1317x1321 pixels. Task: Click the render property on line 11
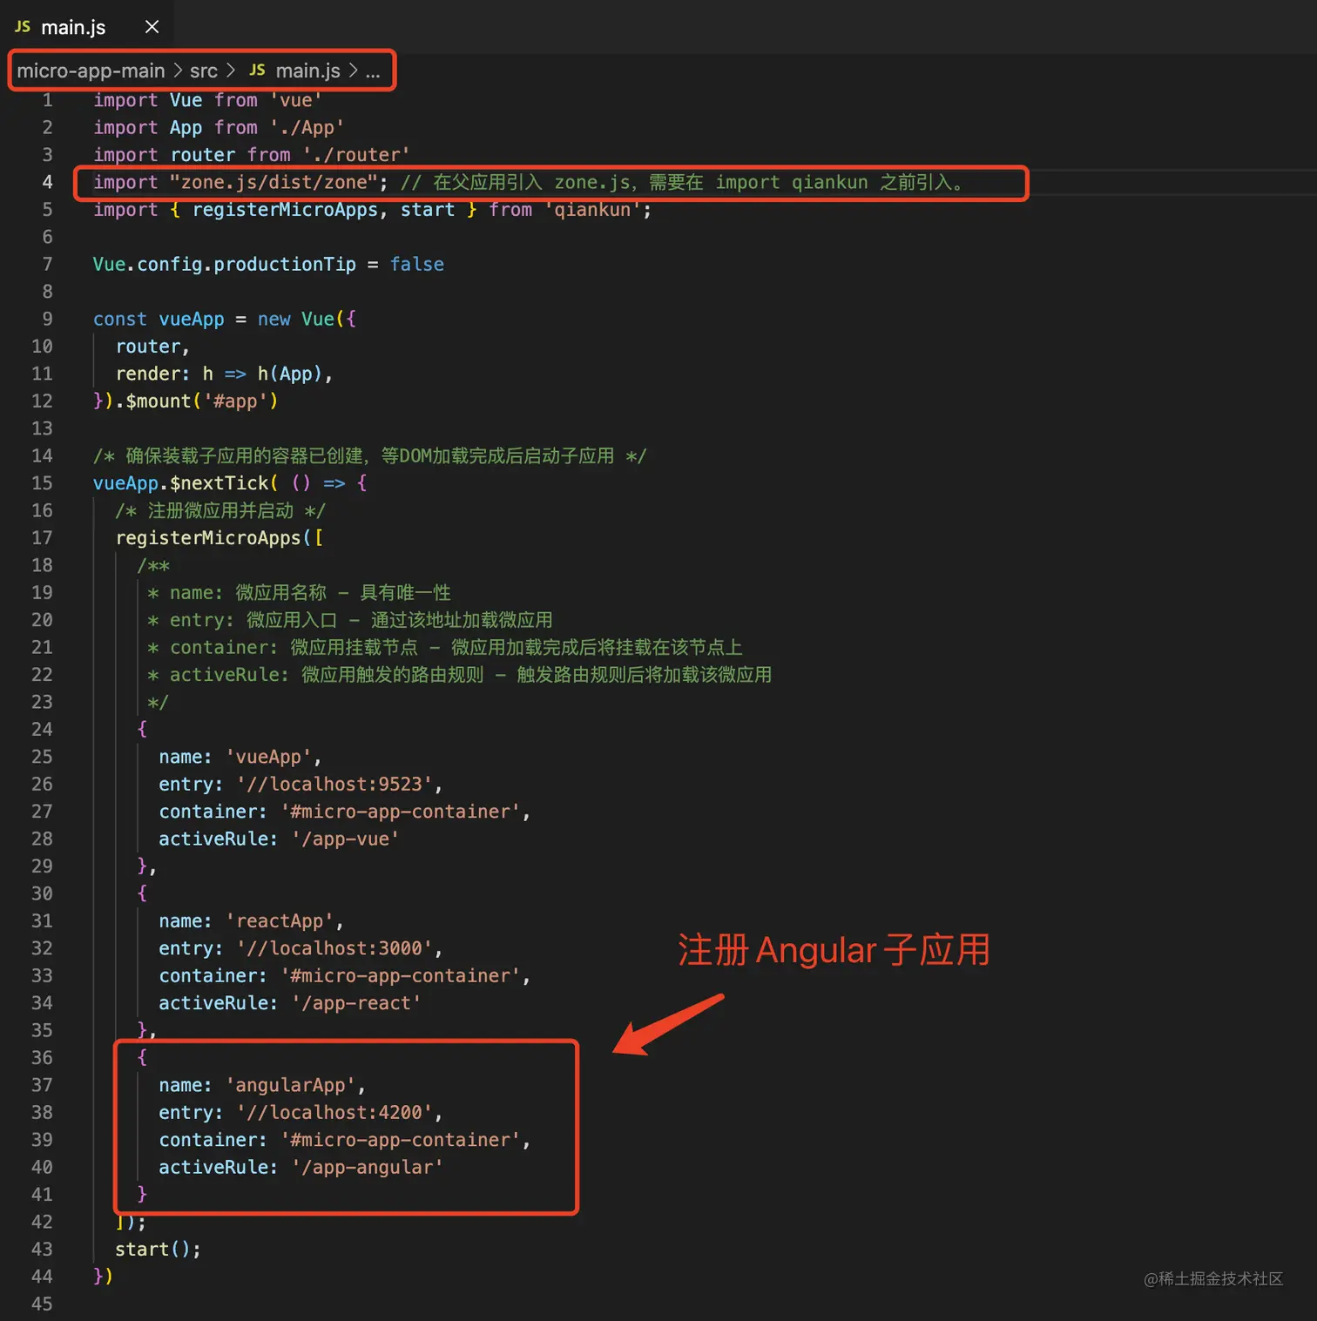148,374
